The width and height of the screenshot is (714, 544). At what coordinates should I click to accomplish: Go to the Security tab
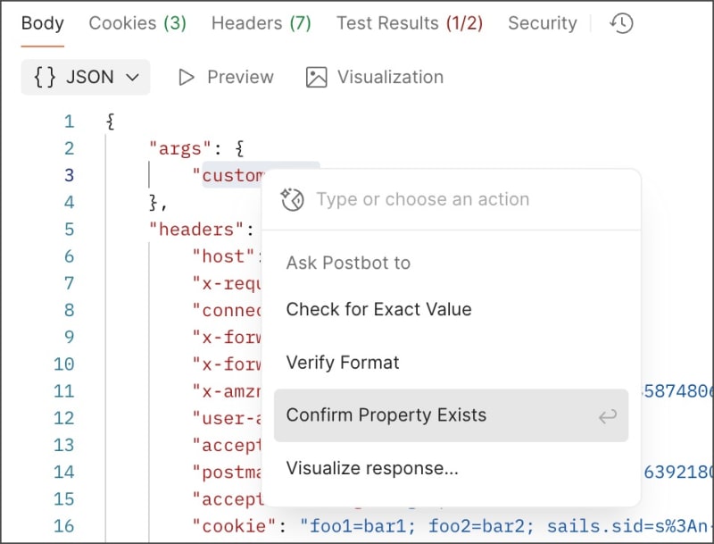click(542, 23)
